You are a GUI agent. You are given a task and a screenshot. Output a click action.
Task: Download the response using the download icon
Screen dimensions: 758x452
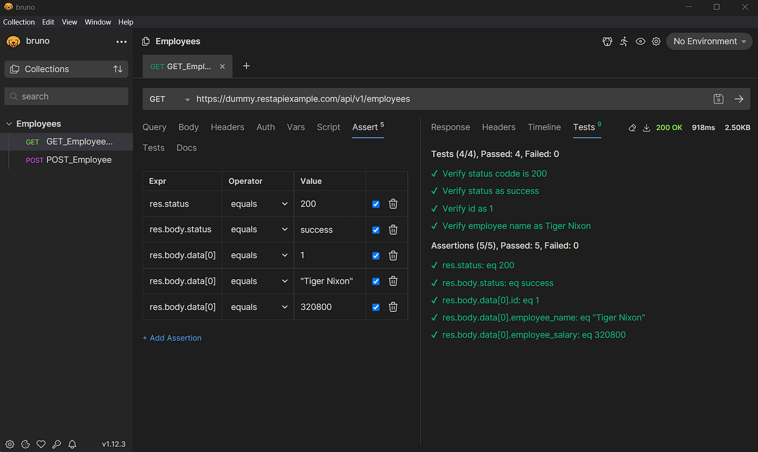click(x=646, y=128)
